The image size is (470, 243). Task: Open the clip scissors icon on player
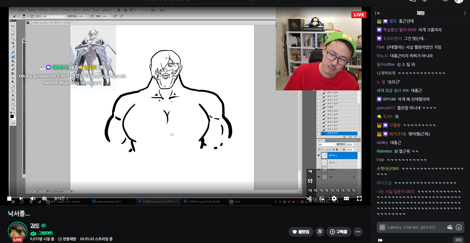pos(309,198)
